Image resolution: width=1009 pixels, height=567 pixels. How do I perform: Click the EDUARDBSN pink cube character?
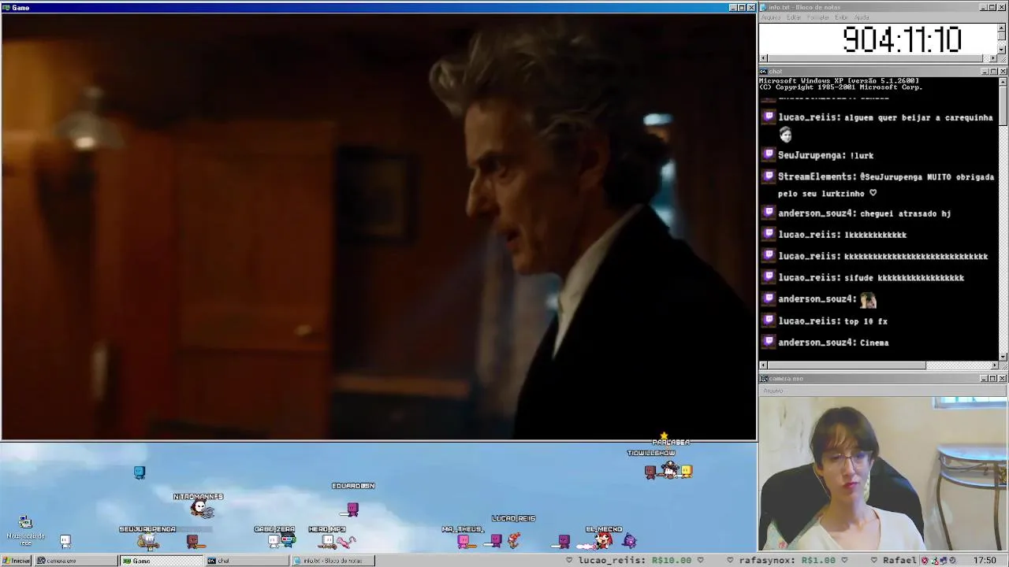[352, 510]
